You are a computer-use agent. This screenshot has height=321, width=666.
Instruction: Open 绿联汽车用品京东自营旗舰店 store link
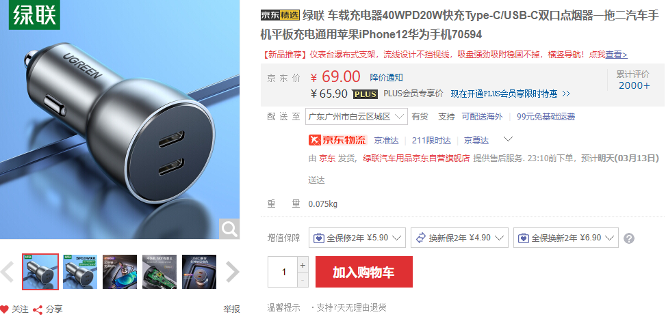tap(416, 158)
